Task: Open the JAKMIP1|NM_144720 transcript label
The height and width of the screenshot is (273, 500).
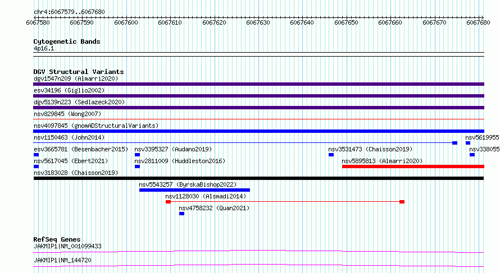Action: [62, 260]
